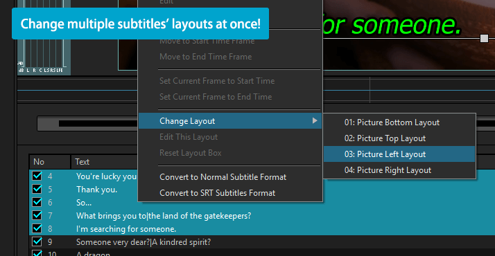Uncheck the checkbox for subtitle 6
The height and width of the screenshot is (256, 495).
pos(37,202)
